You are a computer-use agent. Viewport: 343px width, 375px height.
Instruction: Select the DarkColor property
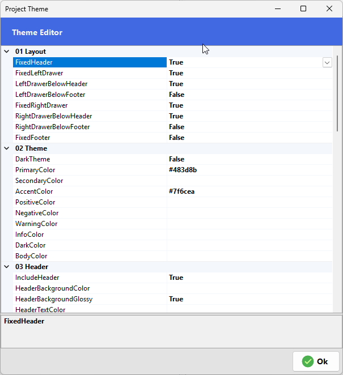90,245
